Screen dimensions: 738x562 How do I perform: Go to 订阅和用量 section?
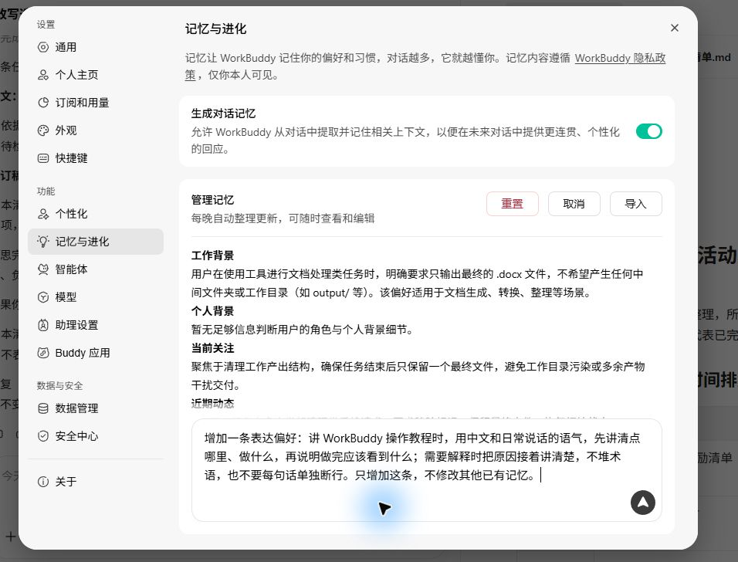[96, 103]
